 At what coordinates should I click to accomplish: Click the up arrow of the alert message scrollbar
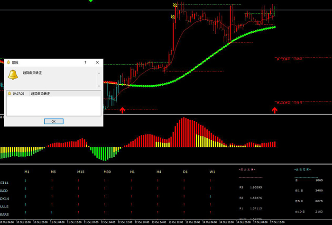click(x=99, y=73)
